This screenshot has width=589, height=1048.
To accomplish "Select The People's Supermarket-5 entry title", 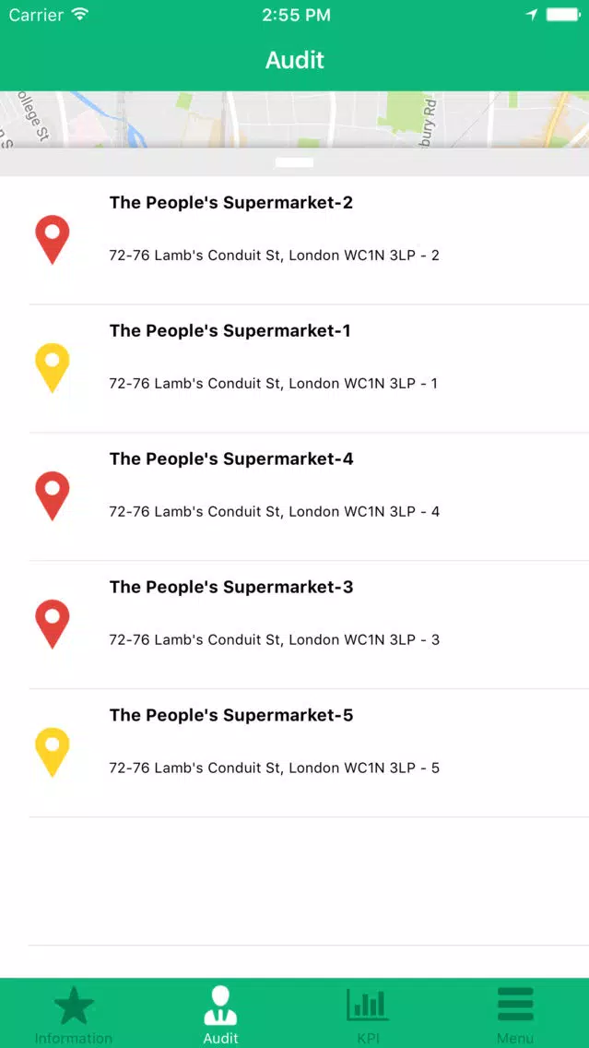I will pos(231,715).
